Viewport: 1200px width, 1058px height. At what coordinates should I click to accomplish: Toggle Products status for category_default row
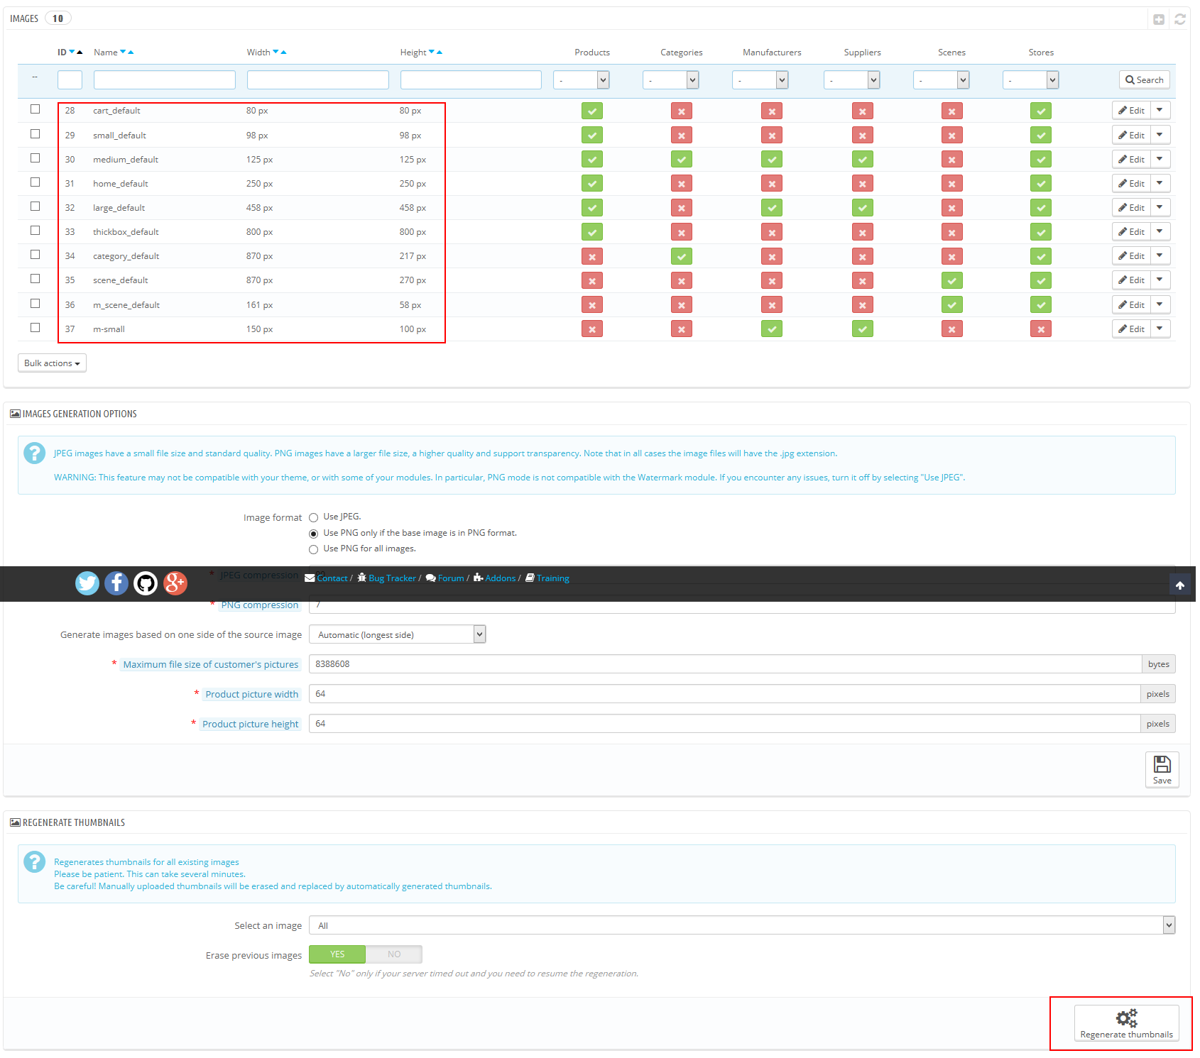coord(592,256)
